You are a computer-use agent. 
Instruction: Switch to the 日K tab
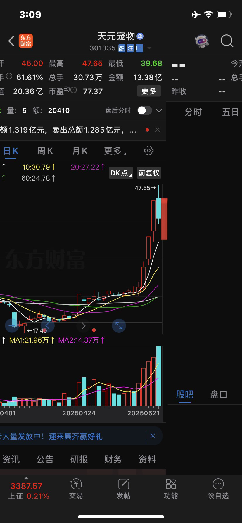point(11,151)
